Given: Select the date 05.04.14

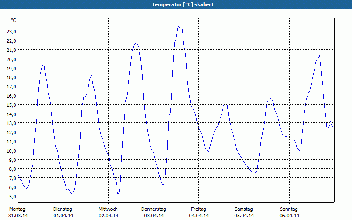Looking at the screenshot, I should point(244,216).
